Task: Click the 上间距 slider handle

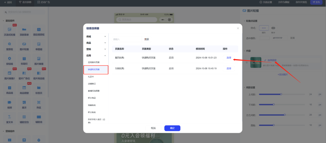Action: click(x=281, y=94)
